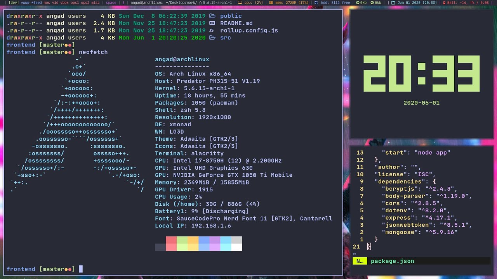Click the "dependencies" line in editor
Viewport: 497px width, 279px height.
(405, 181)
